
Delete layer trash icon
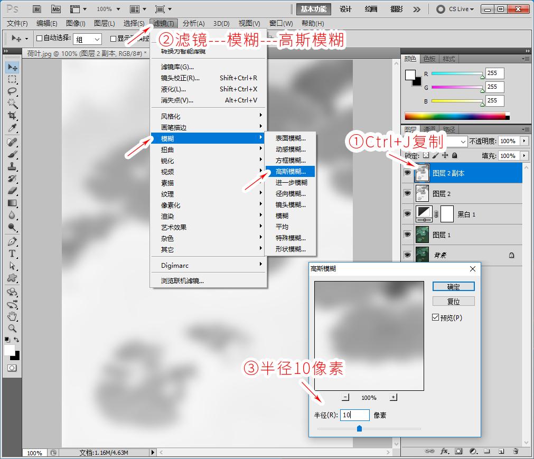click(x=516, y=451)
